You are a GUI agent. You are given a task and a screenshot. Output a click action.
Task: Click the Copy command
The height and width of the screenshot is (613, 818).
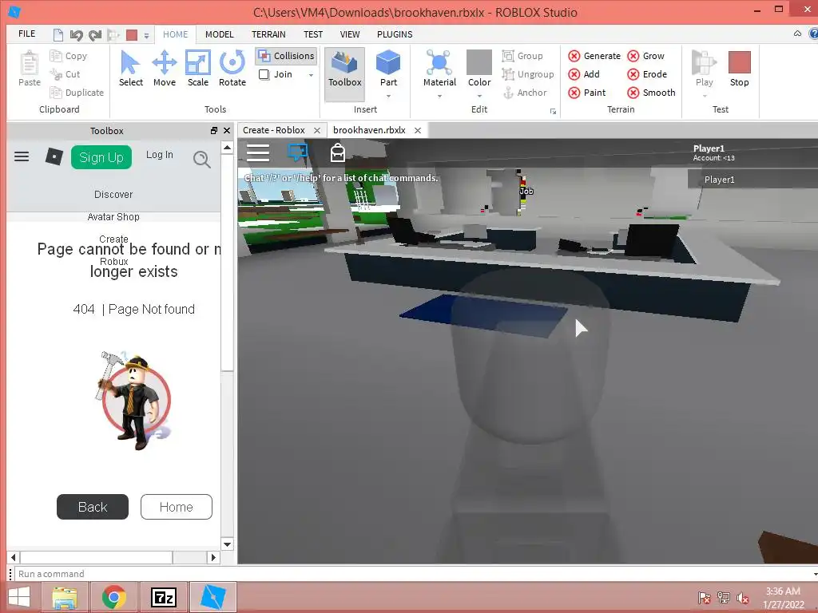pos(69,56)
